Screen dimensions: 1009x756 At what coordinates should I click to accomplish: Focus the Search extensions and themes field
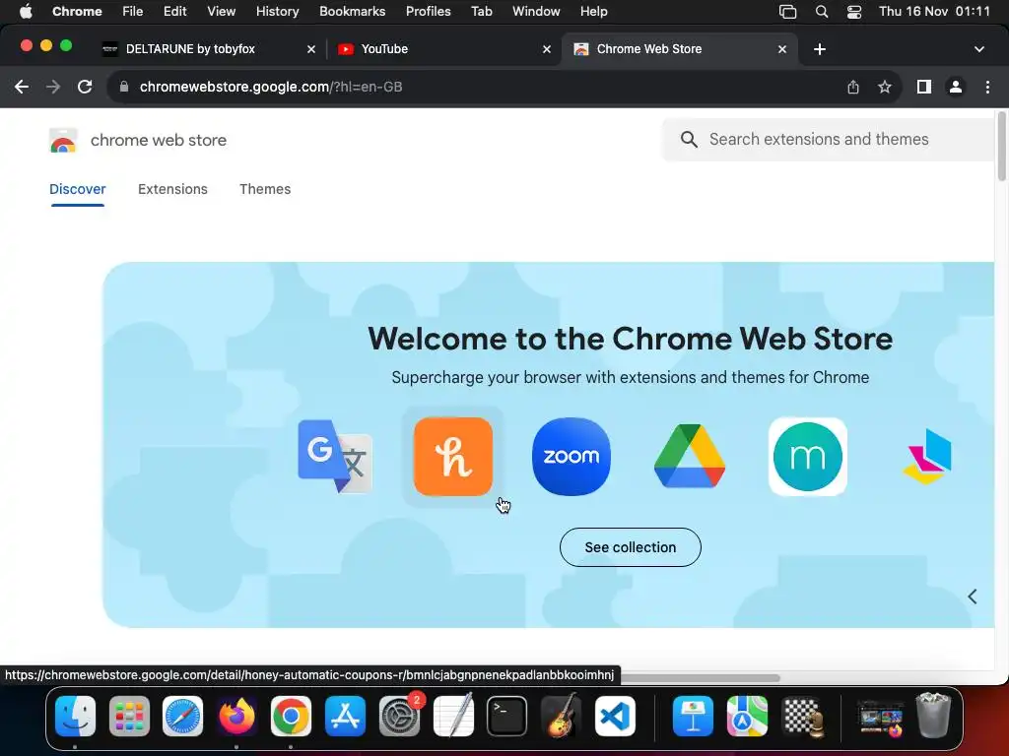(828, 140)
